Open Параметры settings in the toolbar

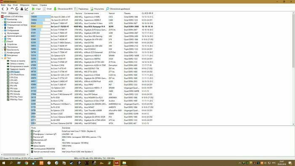pos(81,9)
